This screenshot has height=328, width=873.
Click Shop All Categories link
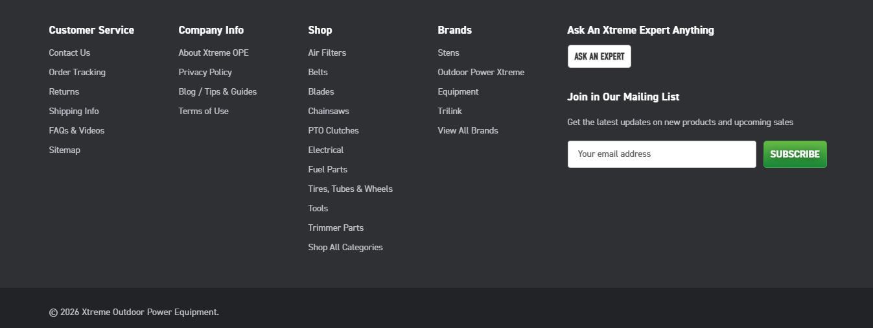pos(345,248)
